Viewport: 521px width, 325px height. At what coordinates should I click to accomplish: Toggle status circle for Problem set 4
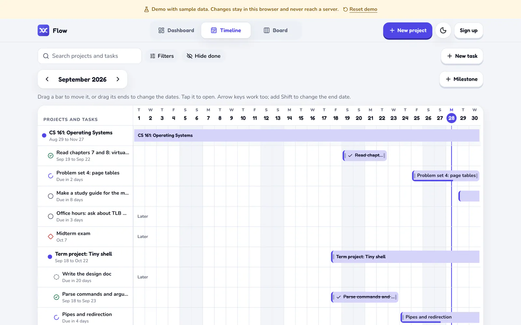50,176
